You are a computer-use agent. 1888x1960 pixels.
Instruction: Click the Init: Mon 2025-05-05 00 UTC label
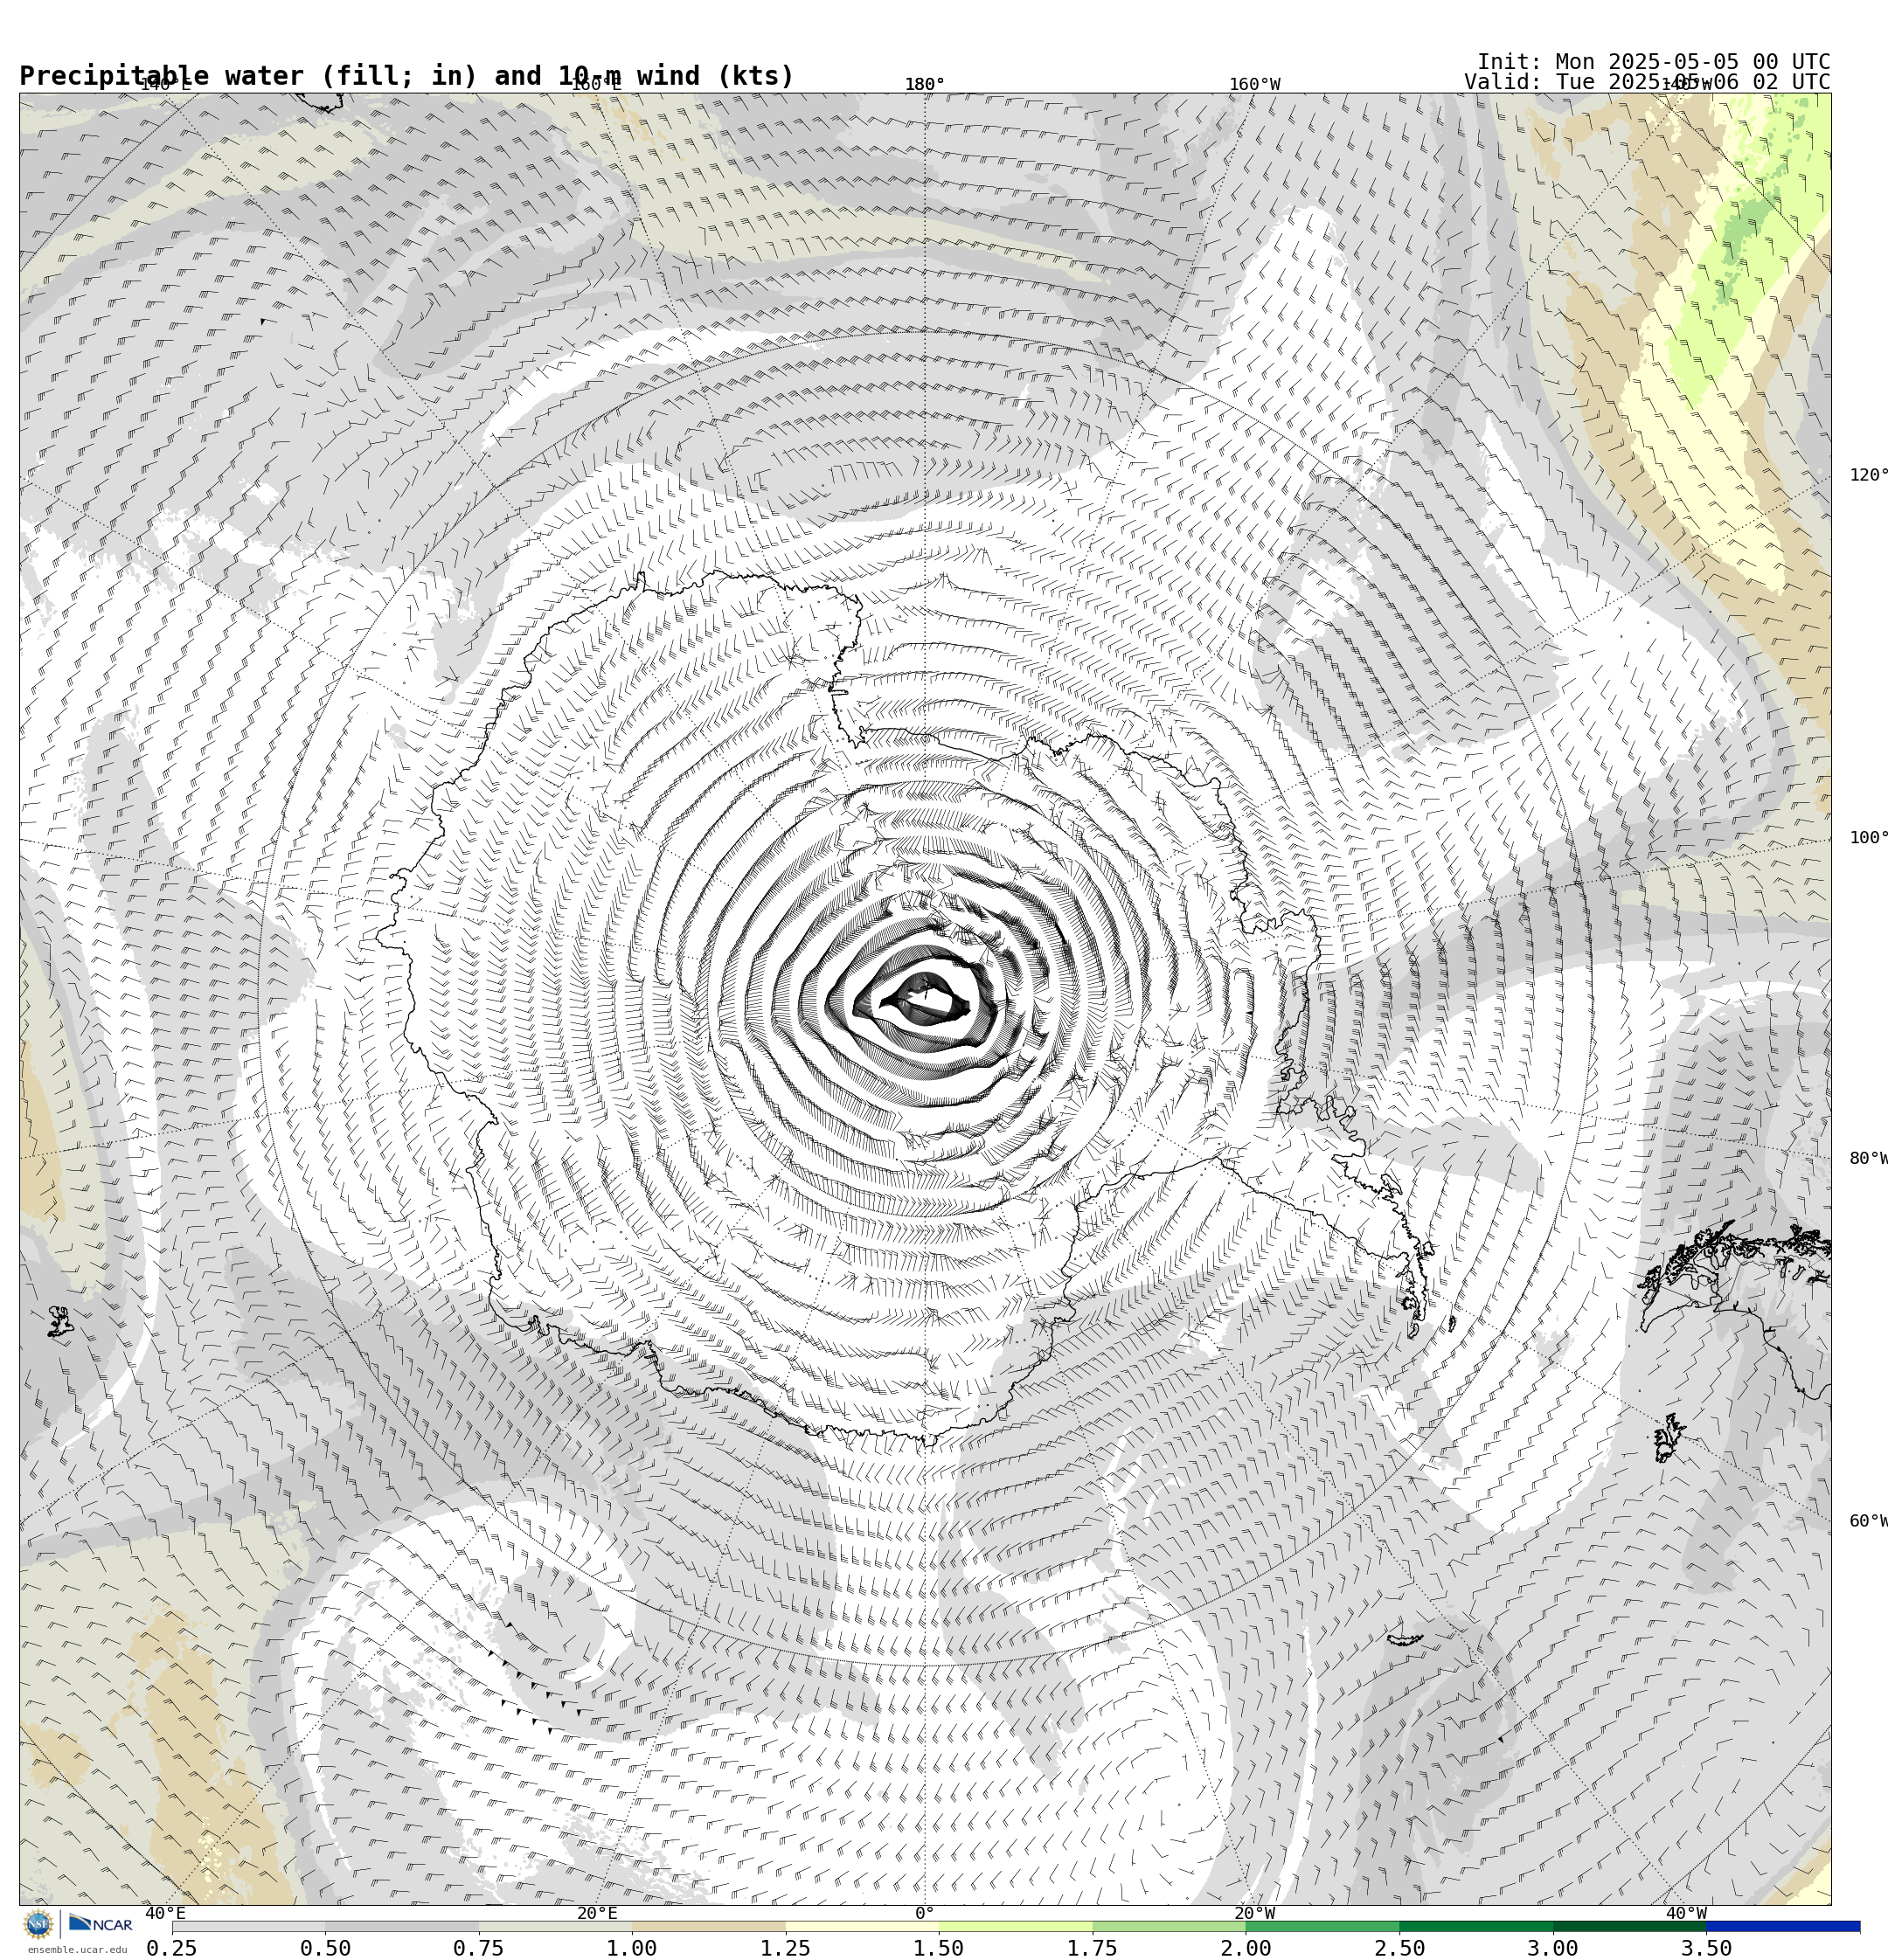(1653, 62)
